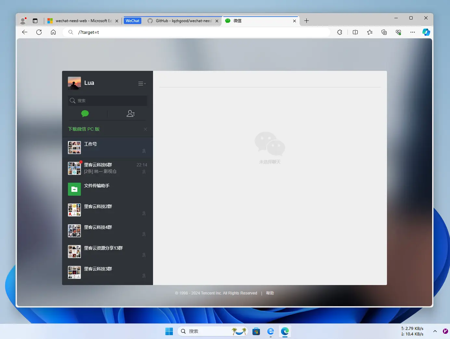450x339 pixels.
Task: Click the muted bell icon on 里客云科技2群
Action: [x=144, y=213]
